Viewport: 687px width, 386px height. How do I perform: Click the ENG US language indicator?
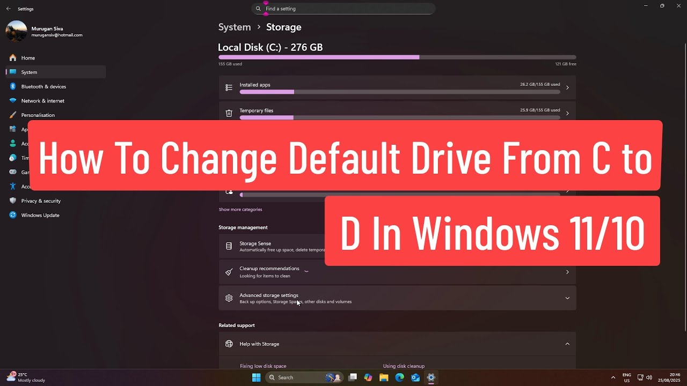tap(627, 377)
